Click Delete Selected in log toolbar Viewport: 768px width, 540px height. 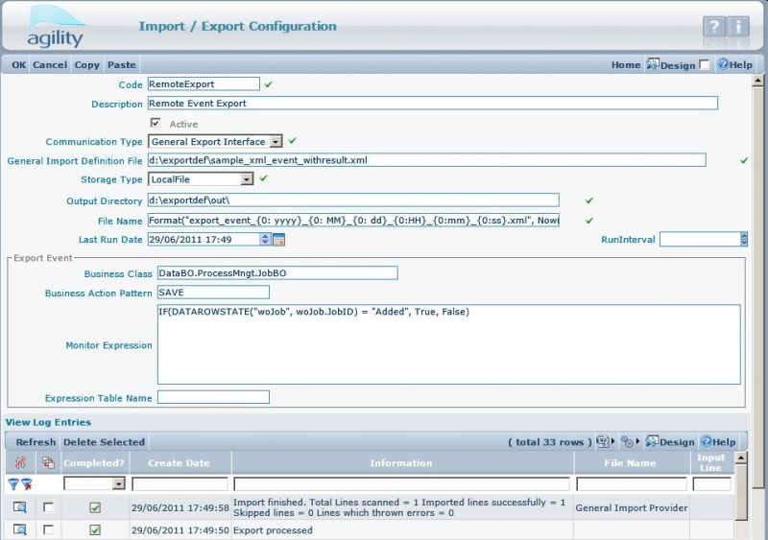click(104, 442)
